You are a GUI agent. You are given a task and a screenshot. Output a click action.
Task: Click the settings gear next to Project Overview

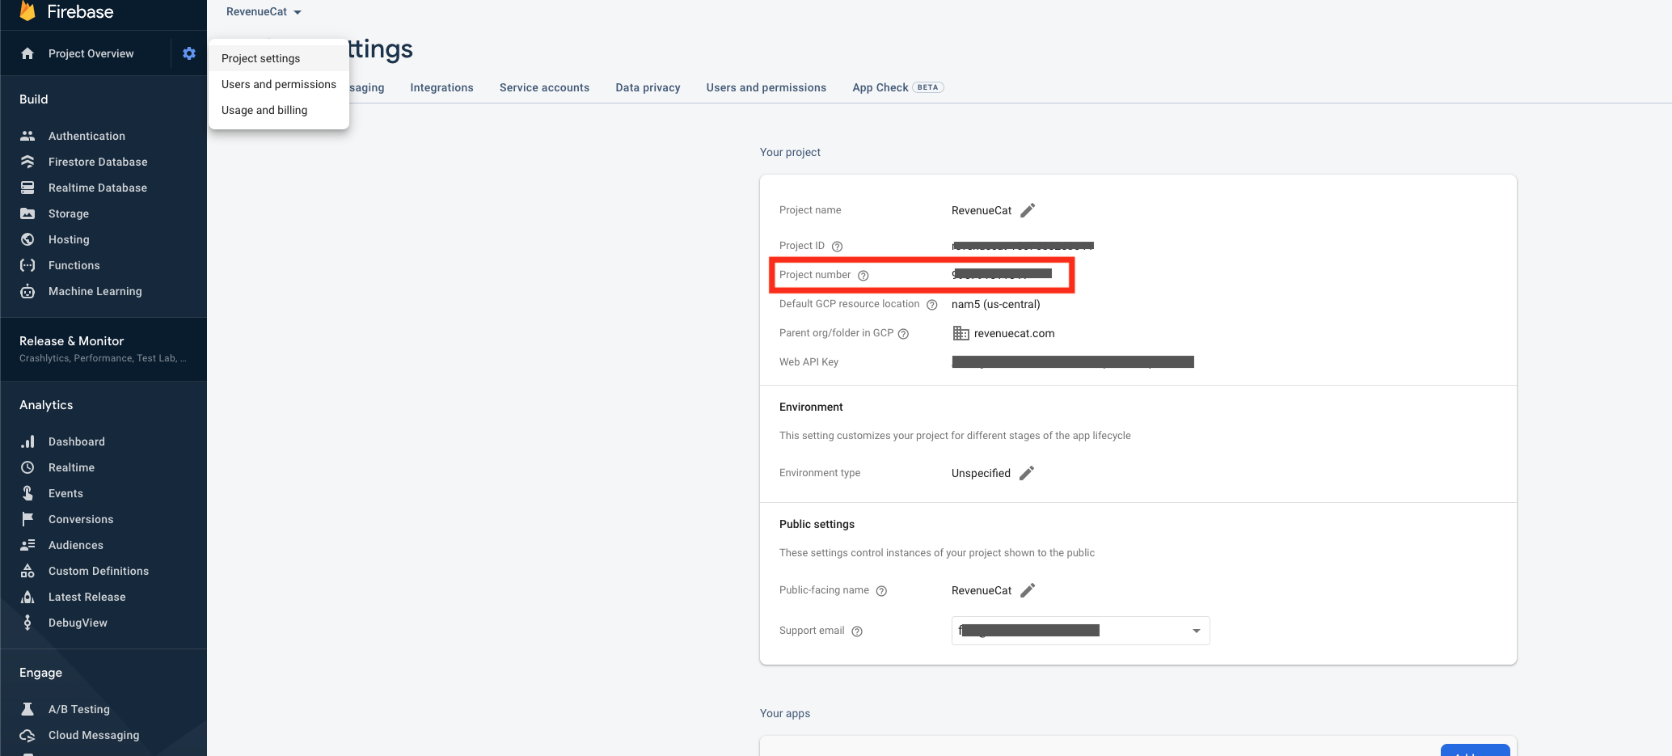(189, 53)
